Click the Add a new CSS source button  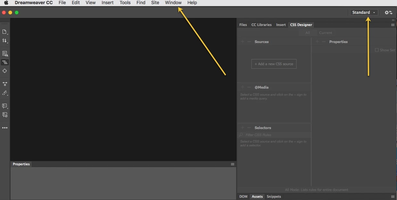point(274,64)
